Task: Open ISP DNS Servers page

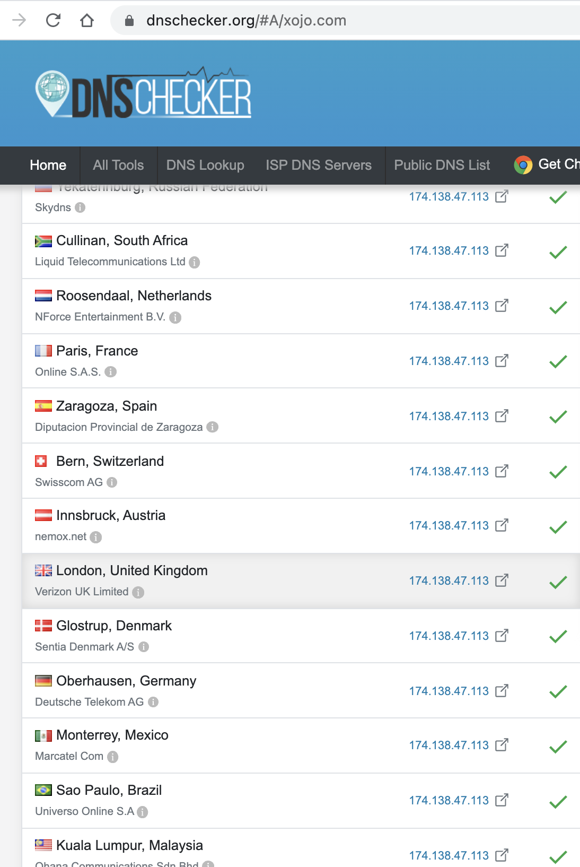Action: 319,165
